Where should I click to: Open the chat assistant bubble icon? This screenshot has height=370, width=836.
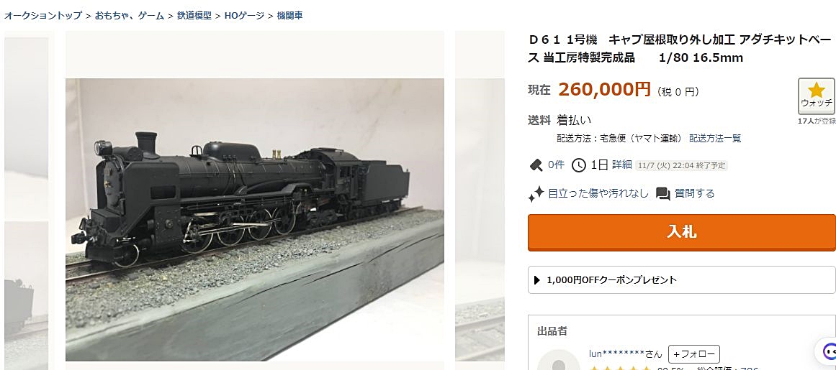point(827,352)
